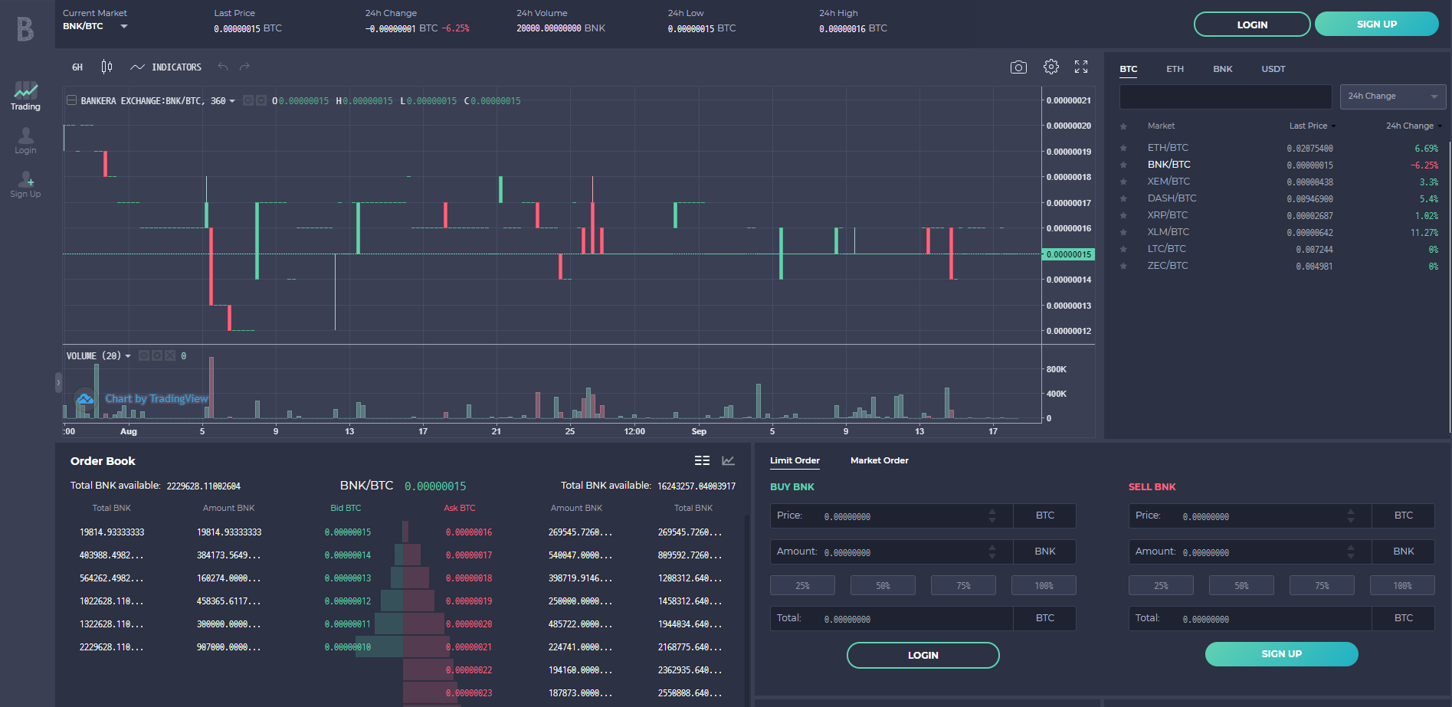Favorite the DASH/BTC market star
This screenshot has height=707, width=1452.
tap(1123, 198)
